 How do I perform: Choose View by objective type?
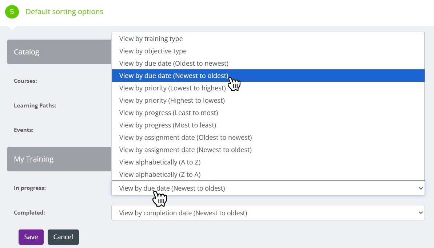[x=153, y=51]
